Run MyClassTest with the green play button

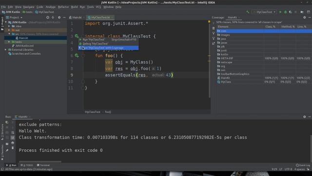280,12
